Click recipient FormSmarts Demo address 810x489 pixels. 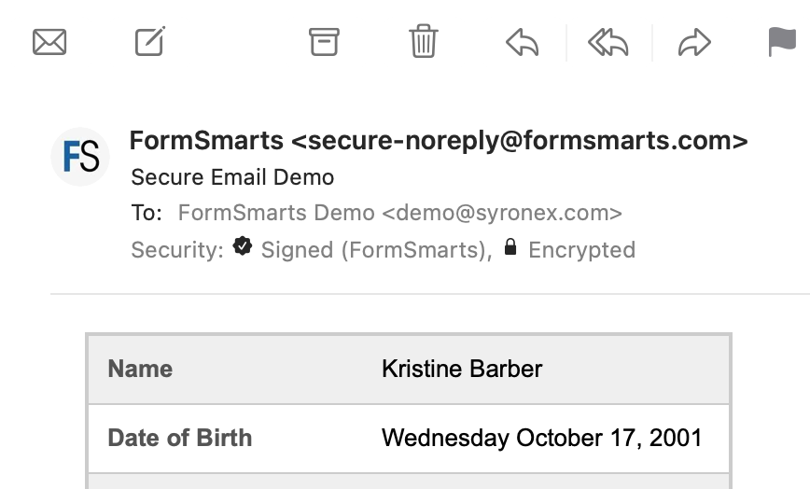point(399,213)
